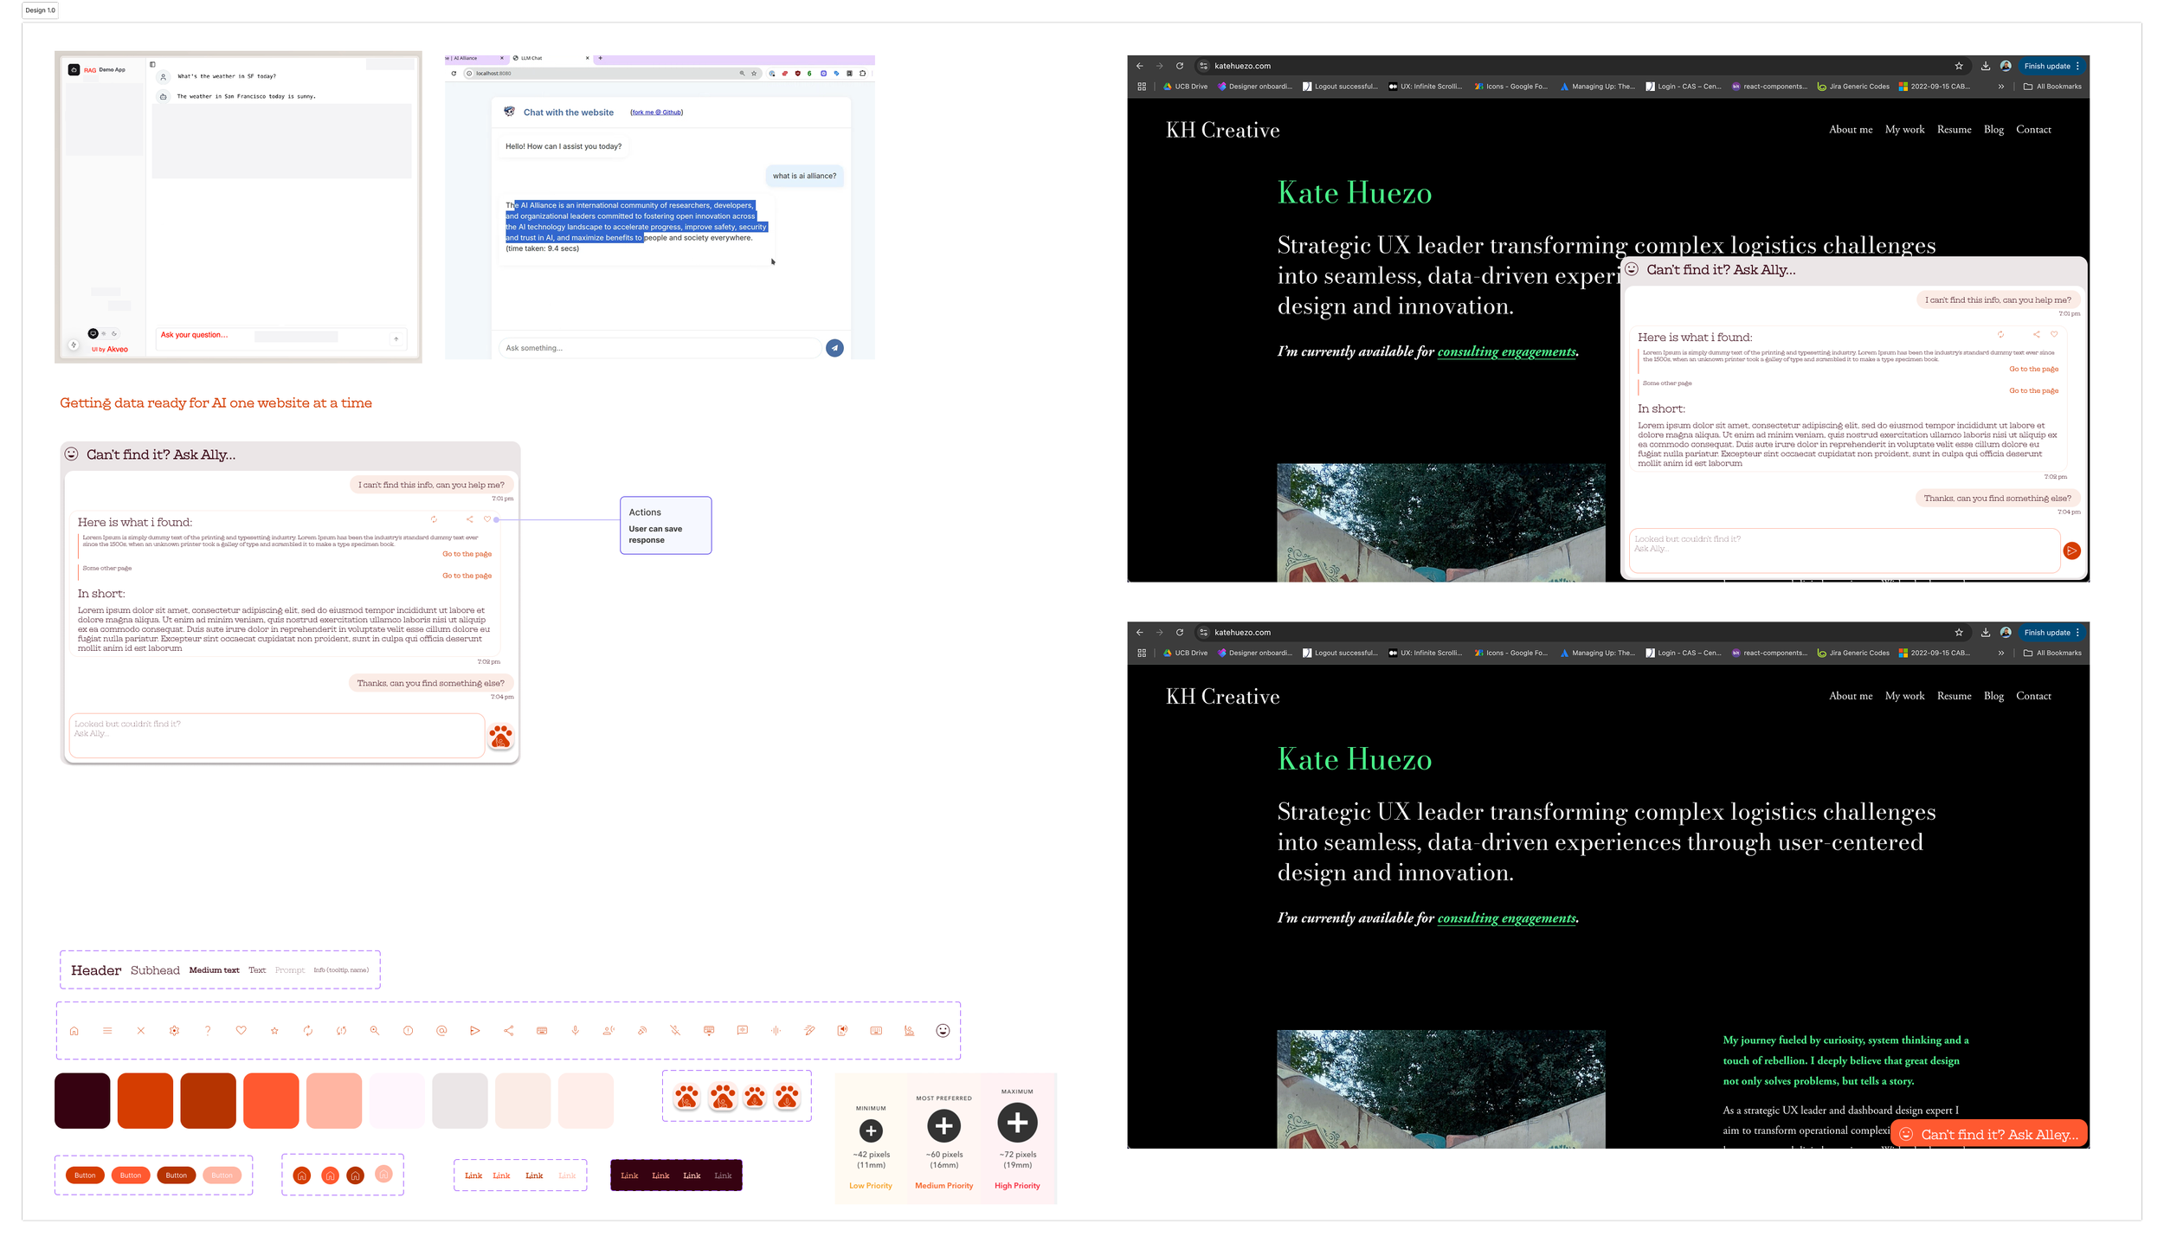Click the large plus button labeled Maximum

(1017, 1123)
